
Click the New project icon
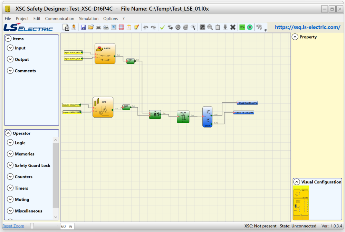[x=66, y=28]
